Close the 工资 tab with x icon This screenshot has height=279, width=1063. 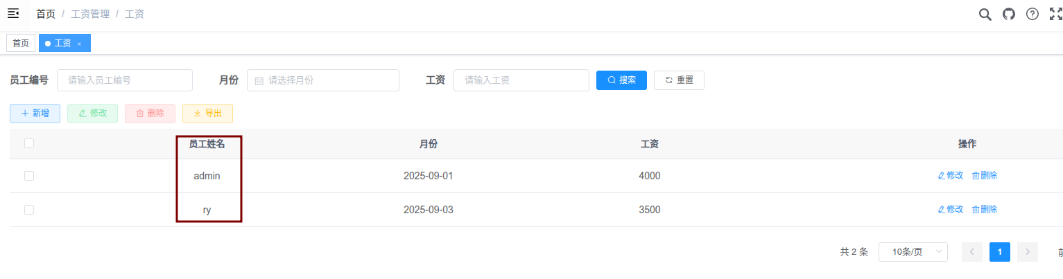80,44
